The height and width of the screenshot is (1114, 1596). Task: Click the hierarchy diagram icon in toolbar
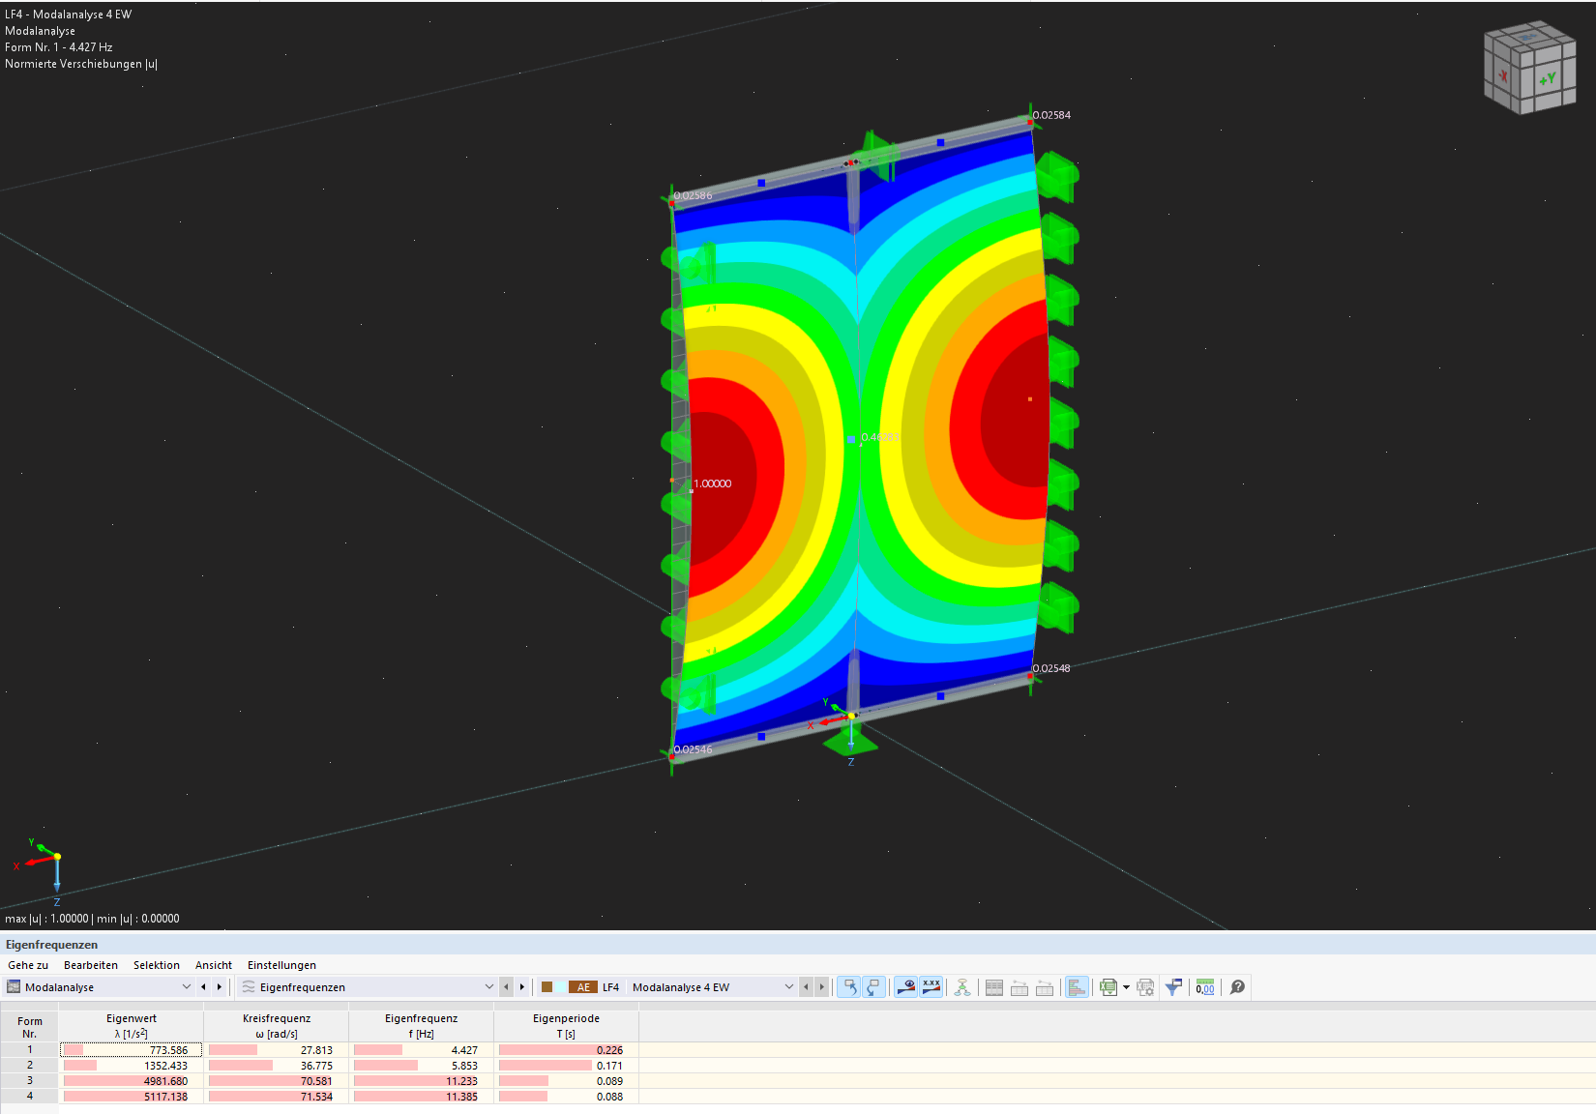[961, 987]
